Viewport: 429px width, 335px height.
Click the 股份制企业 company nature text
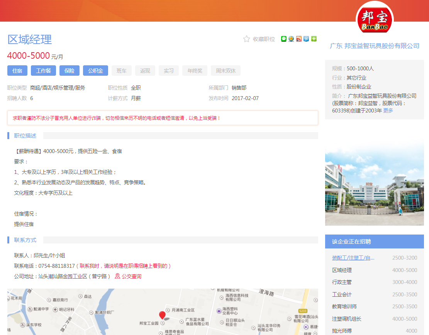click(359, 87)
